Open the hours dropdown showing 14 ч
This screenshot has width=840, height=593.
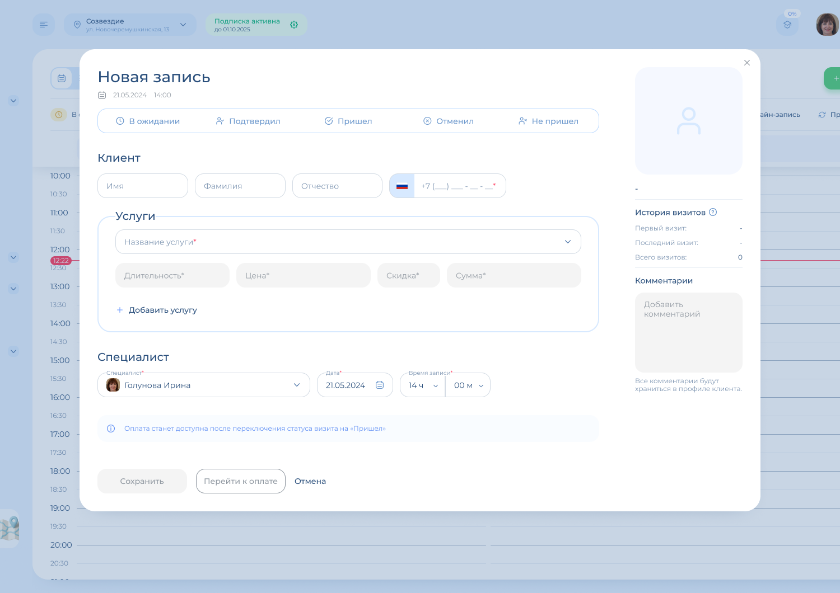[x=423, y=385]
